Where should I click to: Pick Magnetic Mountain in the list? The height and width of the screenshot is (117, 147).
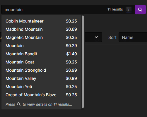(x=41, y=37)
